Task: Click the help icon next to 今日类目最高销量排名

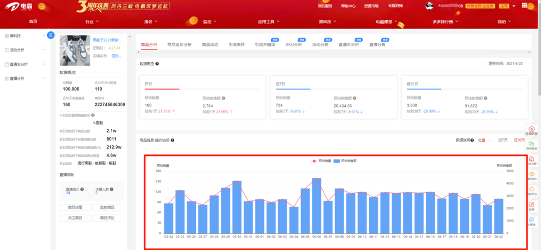Action: [93, 115]
